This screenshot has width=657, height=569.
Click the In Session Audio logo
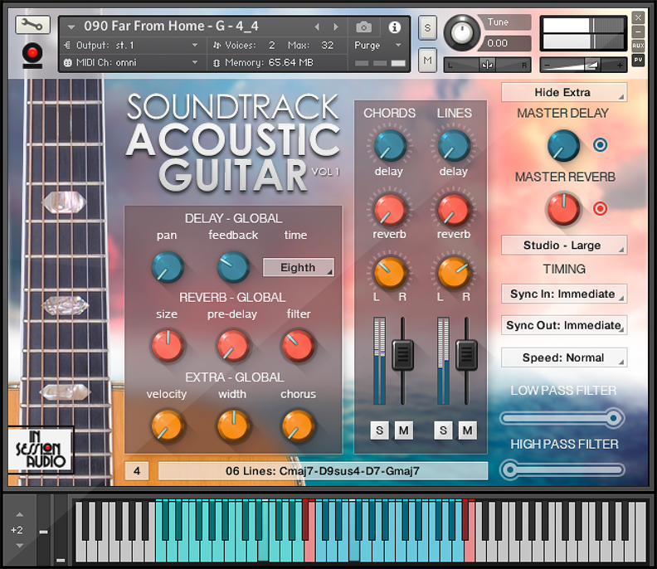pyautogui.click(x=40, y=450)
